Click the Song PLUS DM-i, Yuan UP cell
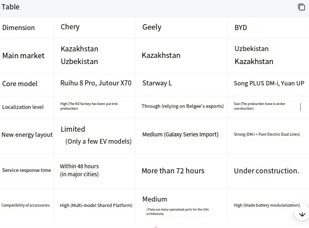 269,83
